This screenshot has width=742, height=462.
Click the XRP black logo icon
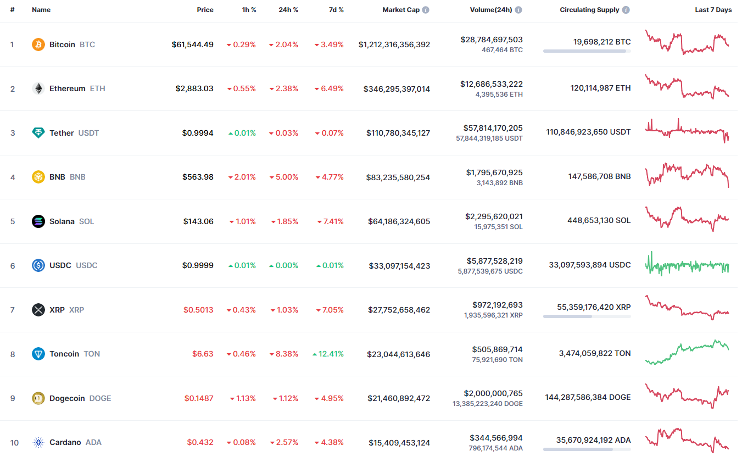(x=38, y=310)
